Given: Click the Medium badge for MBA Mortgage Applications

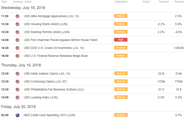Looking at the screenshot, I should click(121, 16).
